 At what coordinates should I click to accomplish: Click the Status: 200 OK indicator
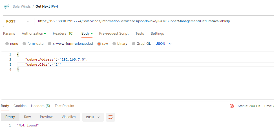tap(249, 106)
